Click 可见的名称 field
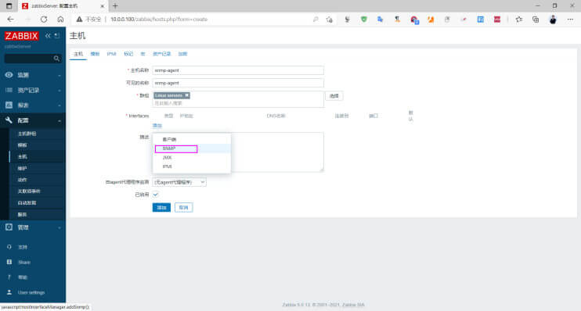This screenshot has height=311, width=581. (x=238, y=83)
